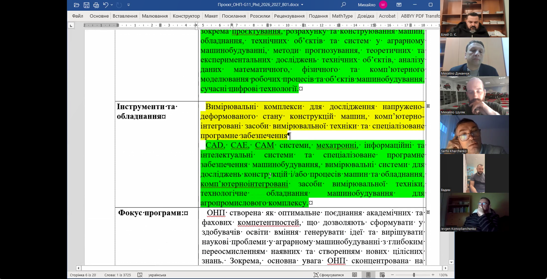
Task: Expand the document filename dropdown arrow
Action: click(x=302, y=5)
